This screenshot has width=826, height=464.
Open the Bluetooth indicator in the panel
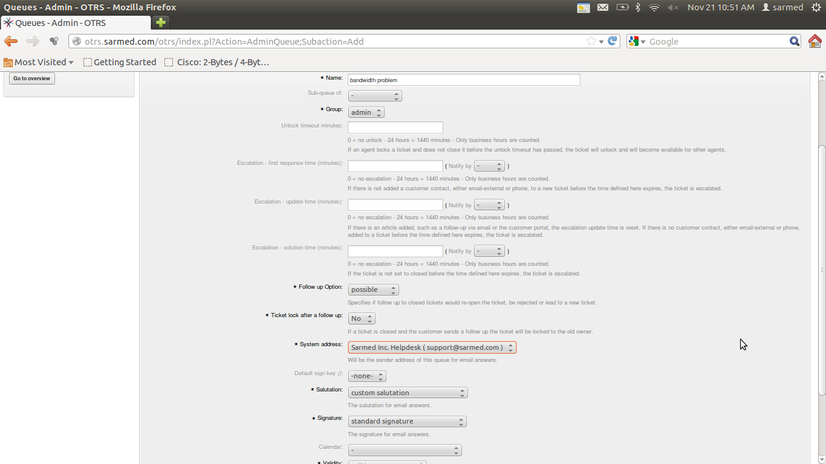637,7
